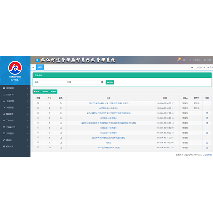Open the calendar date picker icon
Image resolution: width=213 pixels, height=213 pixels.
(x=102, y=82)
